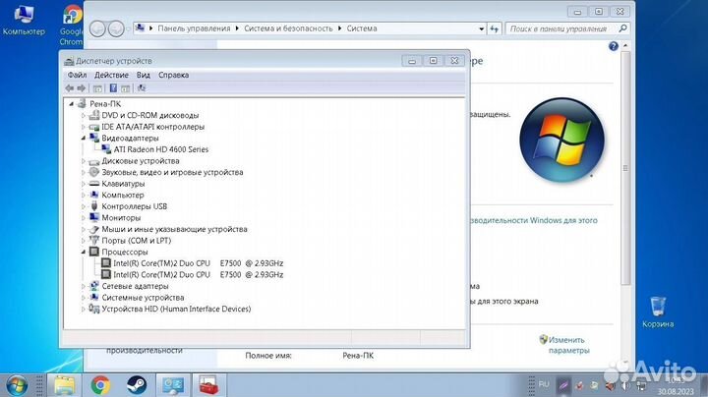Screen dimensions: 708x397
Task: Click the blue help icon in System window
Action: (614, 46)
